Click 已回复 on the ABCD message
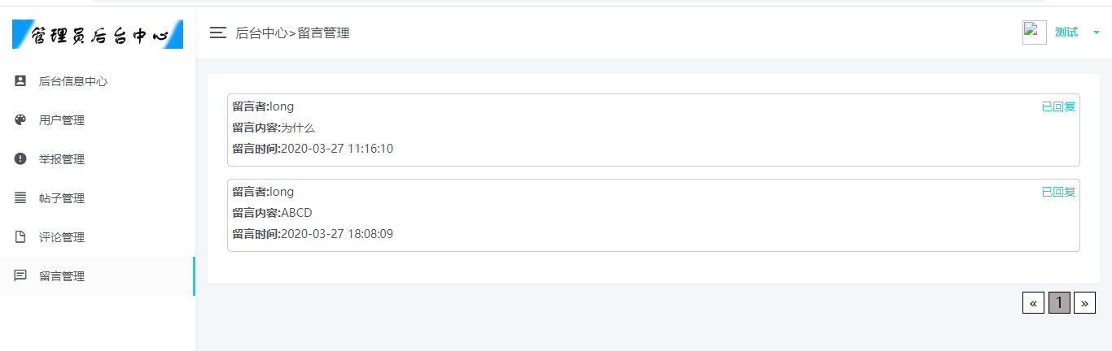The height and width of the screenshot is (351, 1112). coord(1058,192)
